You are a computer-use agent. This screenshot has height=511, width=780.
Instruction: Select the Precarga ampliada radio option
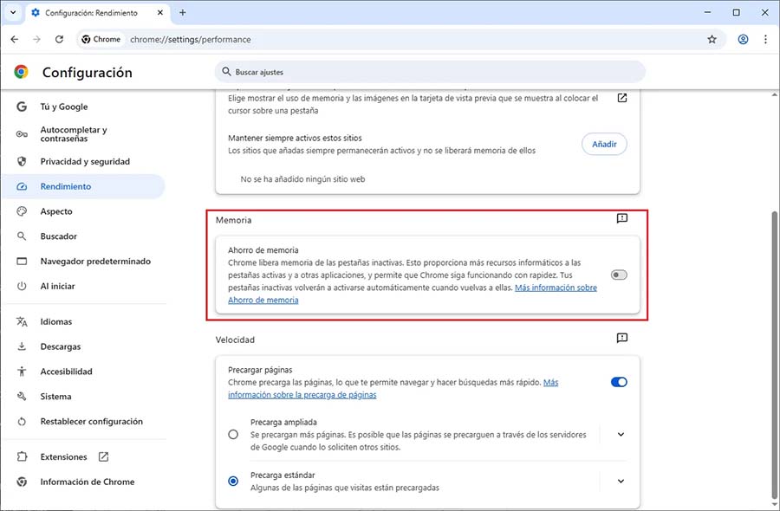pyautogui.click(x=233, y=435)
